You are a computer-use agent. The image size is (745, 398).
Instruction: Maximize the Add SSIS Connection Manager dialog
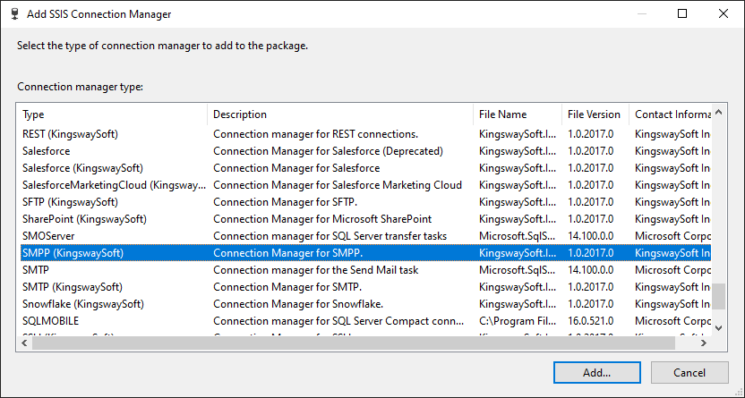point(682,13)
